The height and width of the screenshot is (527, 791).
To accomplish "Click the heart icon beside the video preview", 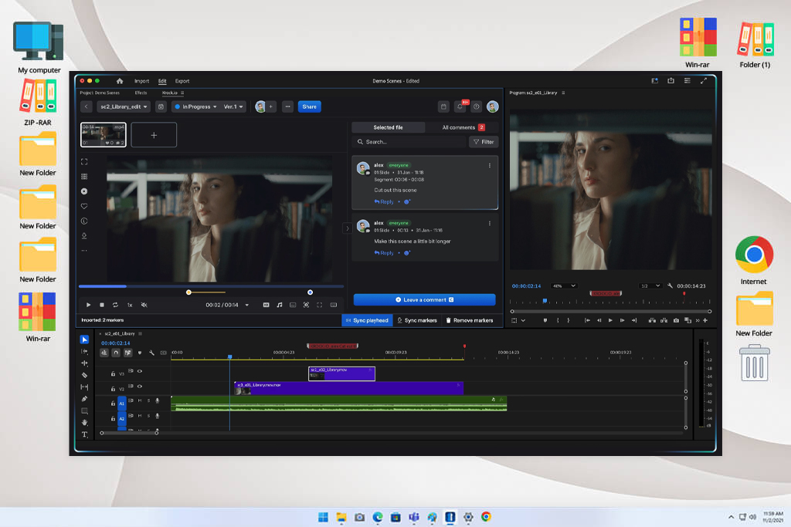I will (84, 206).
